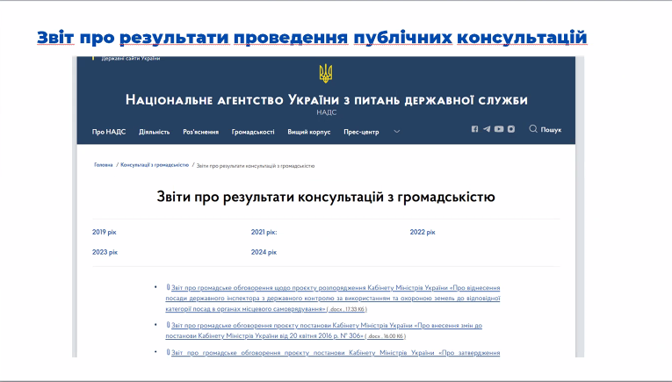Open the YouTube channel icon

(499, 130)
